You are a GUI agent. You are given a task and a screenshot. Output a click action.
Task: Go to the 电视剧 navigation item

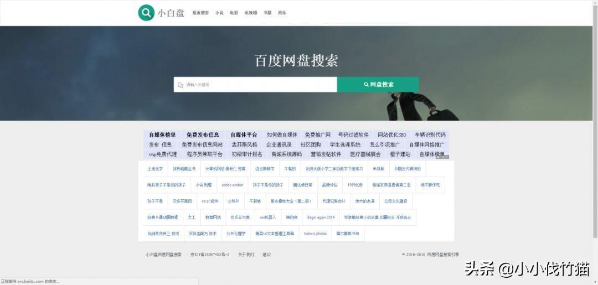pyautogui.click(x=251, y=13)
